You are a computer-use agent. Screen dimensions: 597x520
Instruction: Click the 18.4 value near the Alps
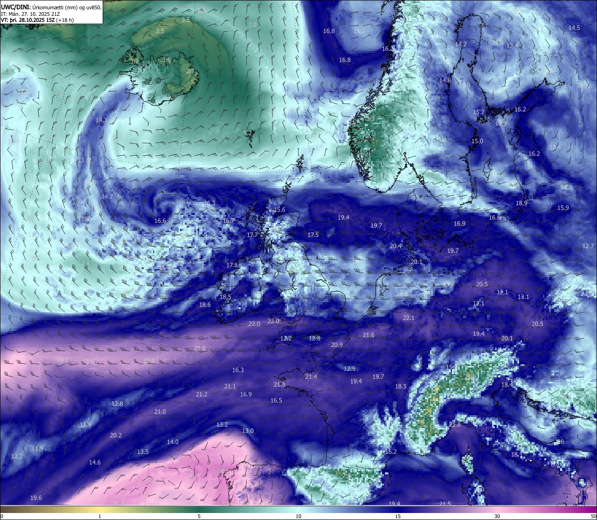[507, 384]
